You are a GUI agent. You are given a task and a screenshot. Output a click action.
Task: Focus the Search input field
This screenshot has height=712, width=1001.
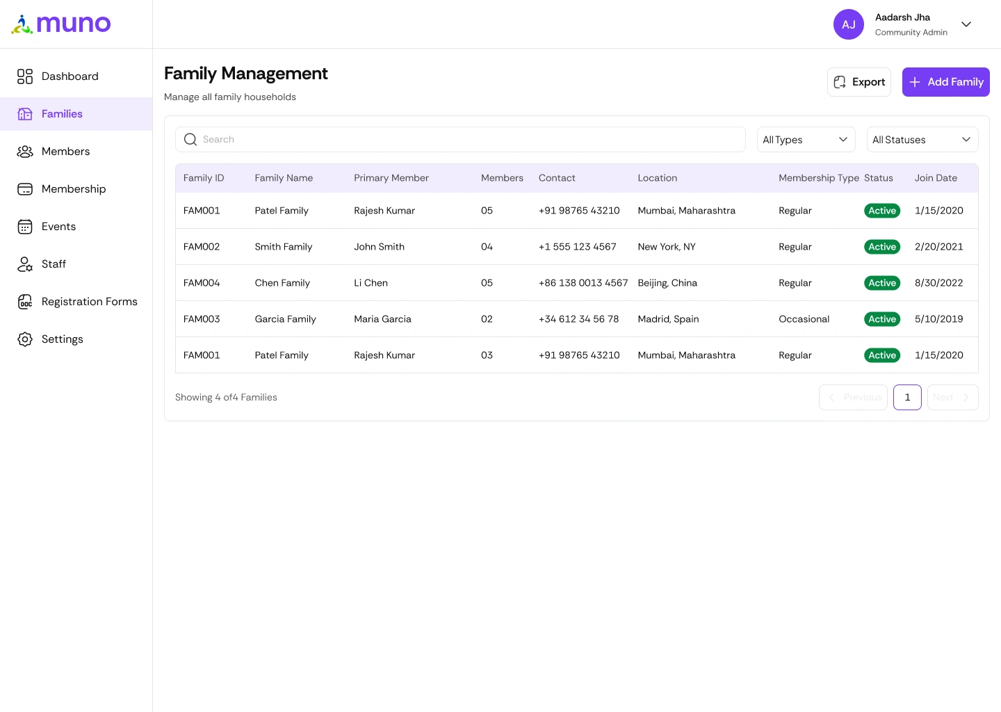[460, 140]
